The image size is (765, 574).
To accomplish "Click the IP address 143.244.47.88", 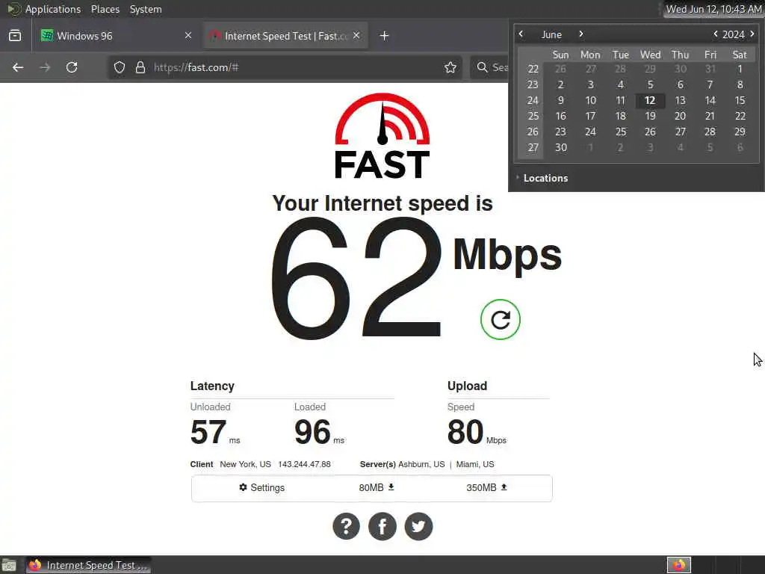I will 305,464.
